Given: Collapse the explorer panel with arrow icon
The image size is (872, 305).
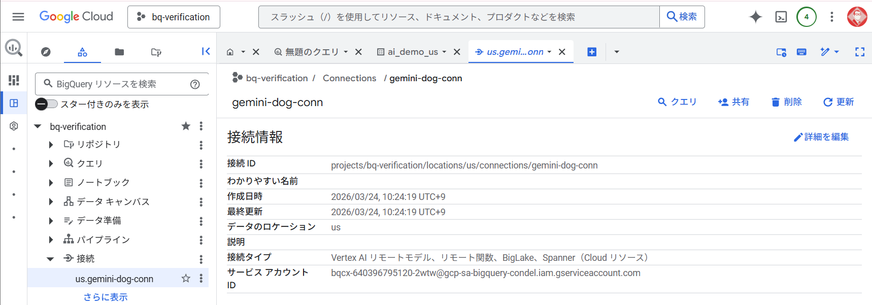Looking at the screenshot, I should pos(206,51).
